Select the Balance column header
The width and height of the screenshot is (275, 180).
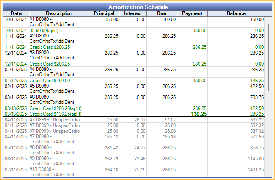(236, 13)
